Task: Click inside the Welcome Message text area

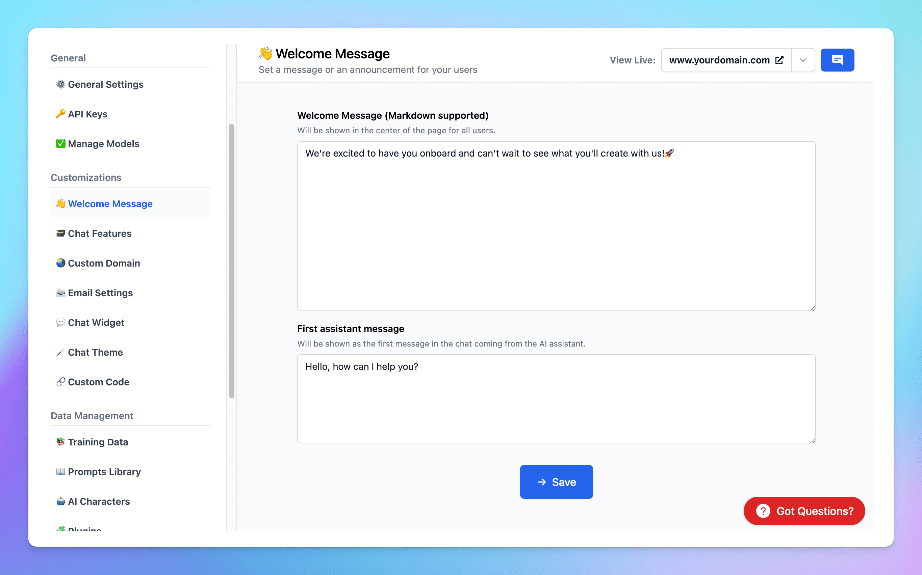Action: pyautogui.click(x=556, y=228)
